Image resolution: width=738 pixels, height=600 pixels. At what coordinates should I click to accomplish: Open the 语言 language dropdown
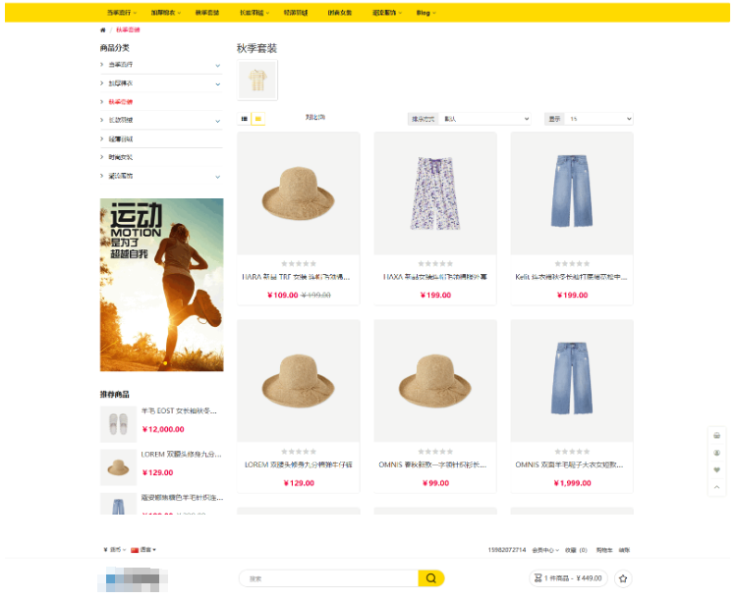tap(147, 550)
